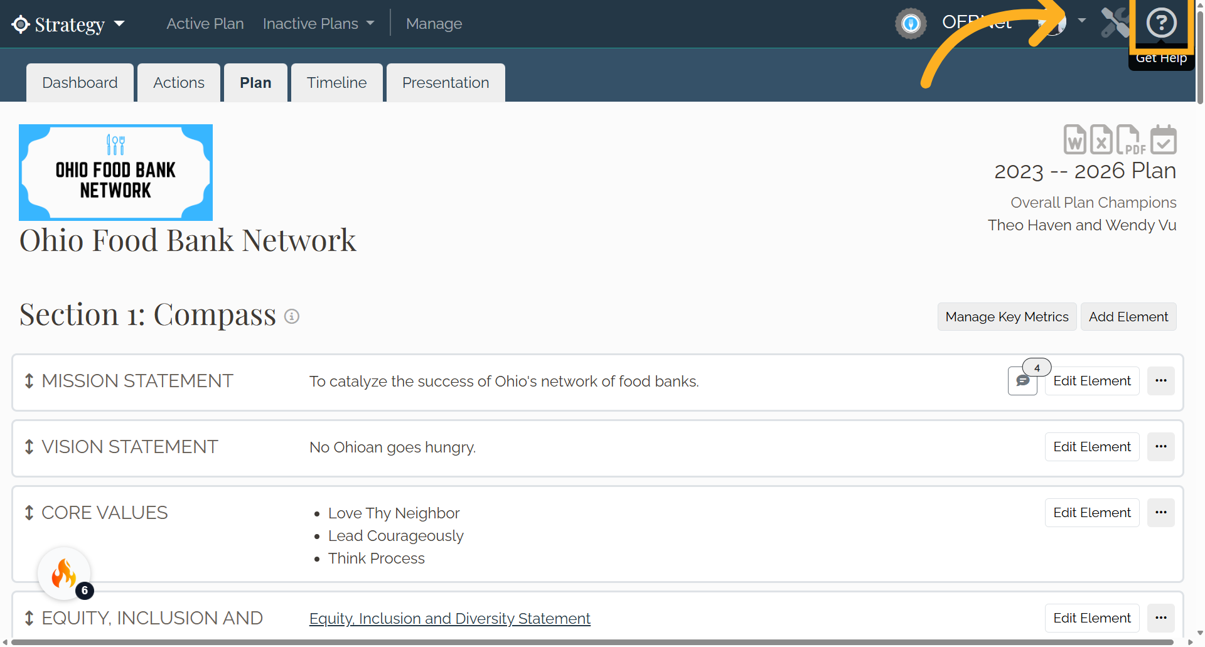Image resolution: width=1205 pixels, height=647 pixels.
Task: Edit the Vision Statement element
Action: (x=1092, y=447)
